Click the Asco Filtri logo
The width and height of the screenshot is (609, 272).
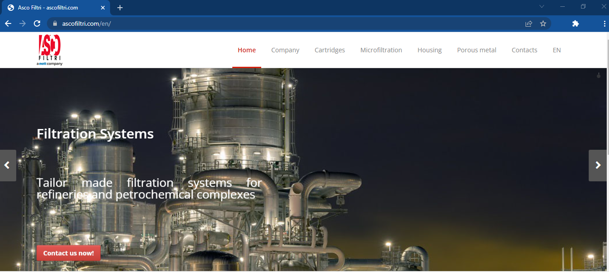pyautogui.click(x=50, y=50)
